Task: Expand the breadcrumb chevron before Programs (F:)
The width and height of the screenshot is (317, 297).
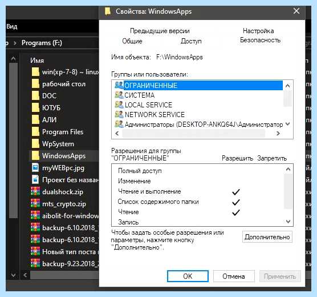Action: pyautogui.click(x=15, y=43)
